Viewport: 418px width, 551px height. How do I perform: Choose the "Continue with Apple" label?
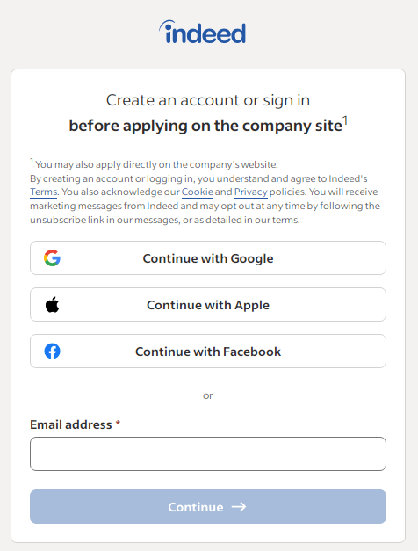pyautogui.click(x=208, y=305)
